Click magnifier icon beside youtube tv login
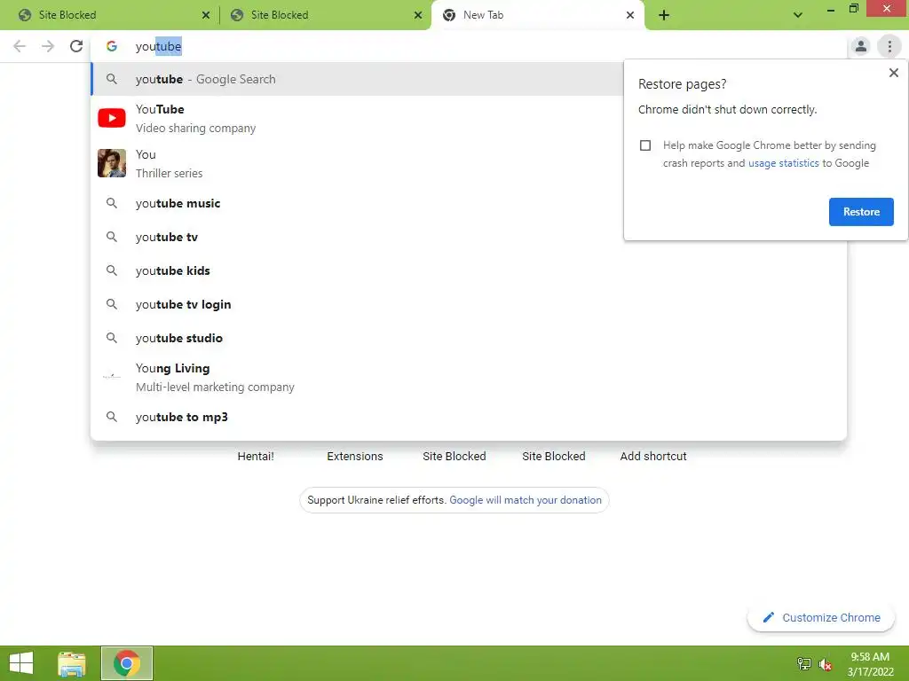 (x=112, y=304)
